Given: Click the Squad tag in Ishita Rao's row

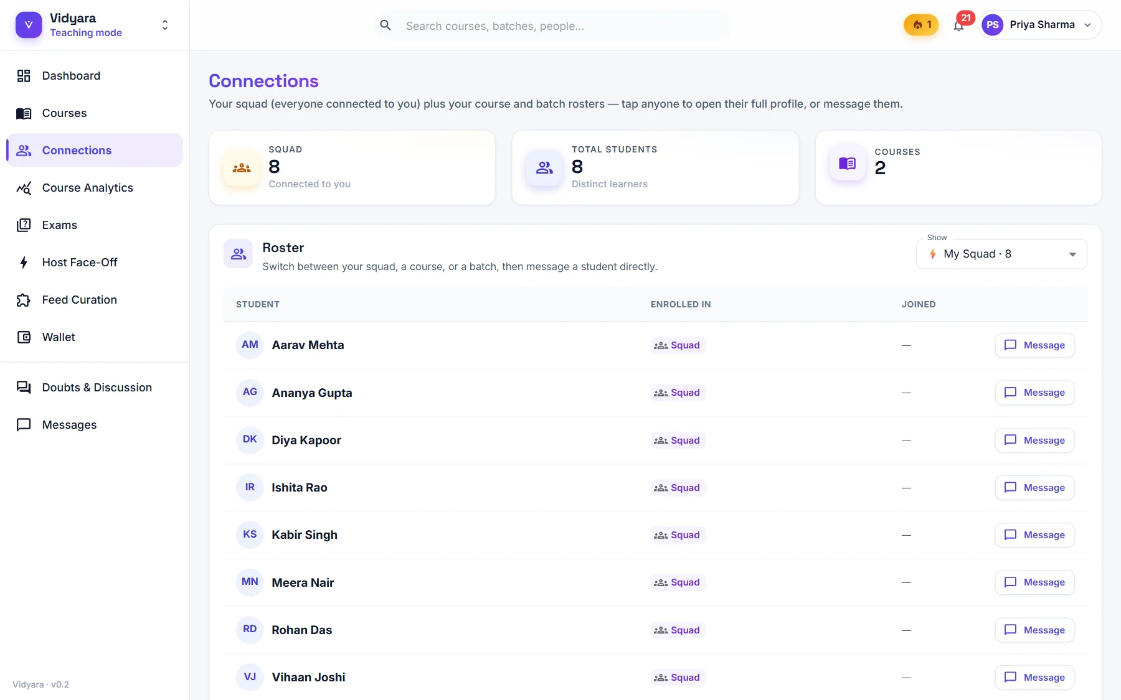Looking at the screenshot, I should pos(678,488).
